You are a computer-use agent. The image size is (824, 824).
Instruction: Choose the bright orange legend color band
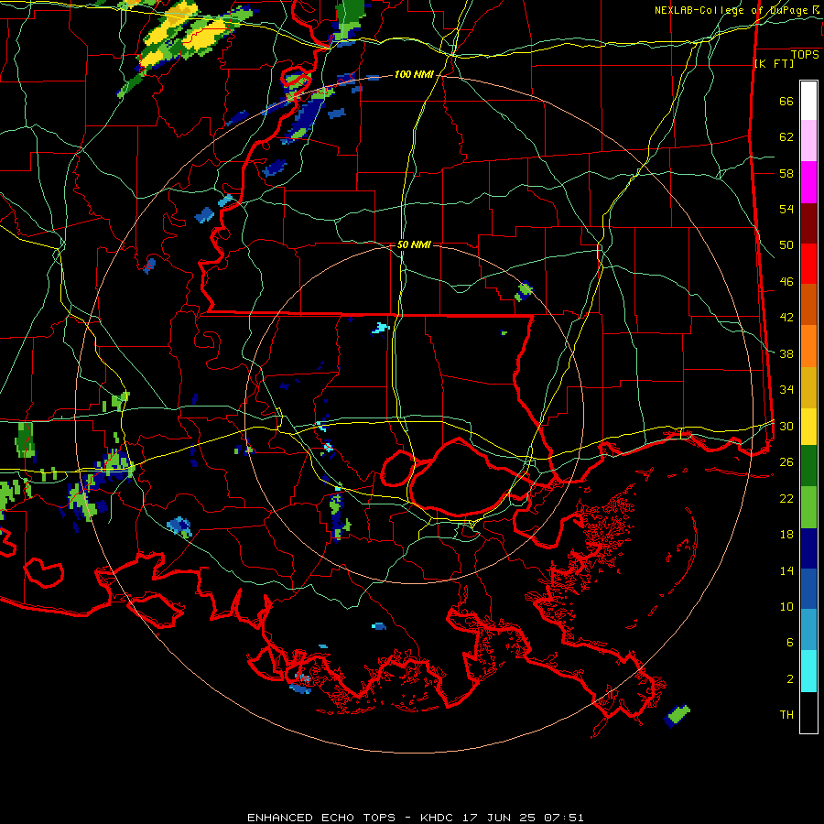(x=808, y=346)
